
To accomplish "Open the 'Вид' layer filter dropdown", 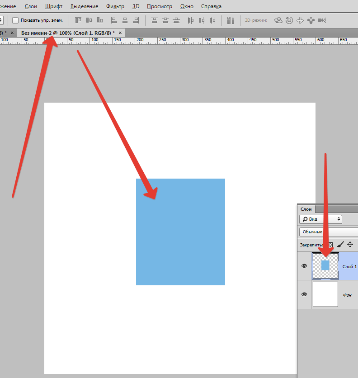I will coord(320,219).
